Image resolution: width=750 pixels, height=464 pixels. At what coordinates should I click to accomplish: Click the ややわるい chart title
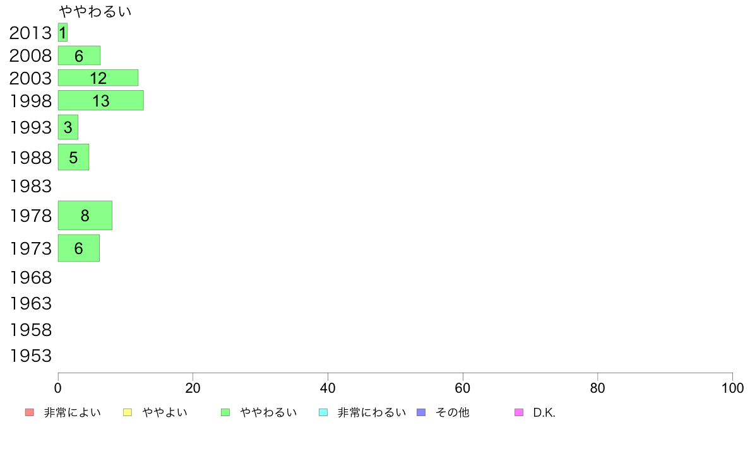click(95, 11)
